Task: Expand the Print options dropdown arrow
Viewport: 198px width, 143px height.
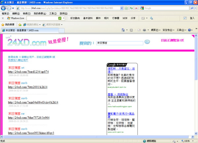Action: tap(148, 30)
